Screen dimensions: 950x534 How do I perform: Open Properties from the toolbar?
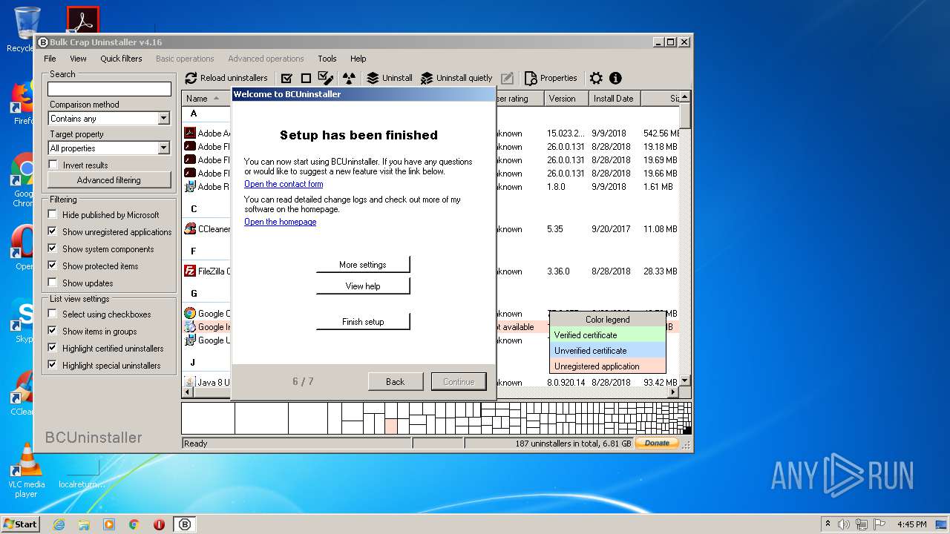551,78
